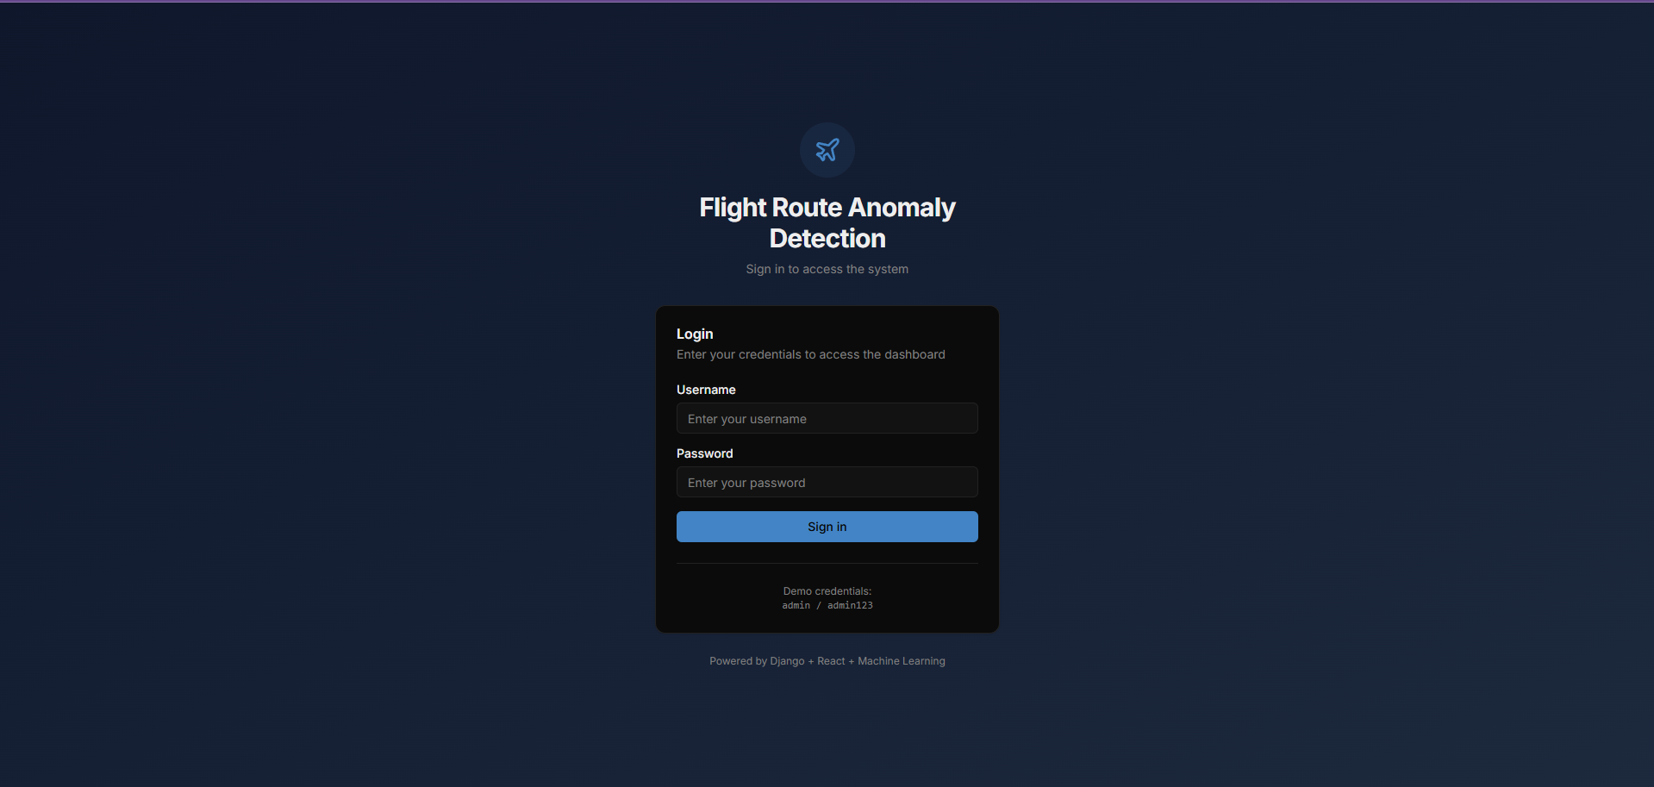Select the circular plane emblem above the title
The width and height of the screenshot is (1654, 787).
coord(827,149)
